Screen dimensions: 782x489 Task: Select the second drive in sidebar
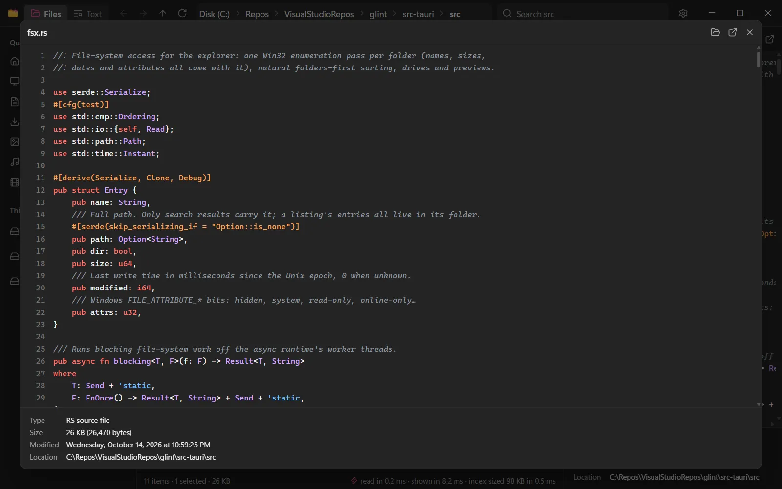(x=15, y=256)
